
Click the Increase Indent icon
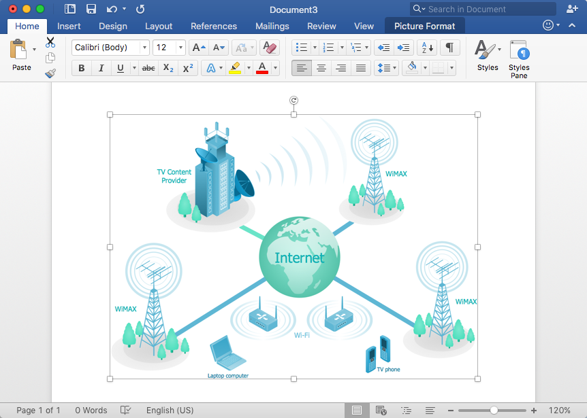404,48
